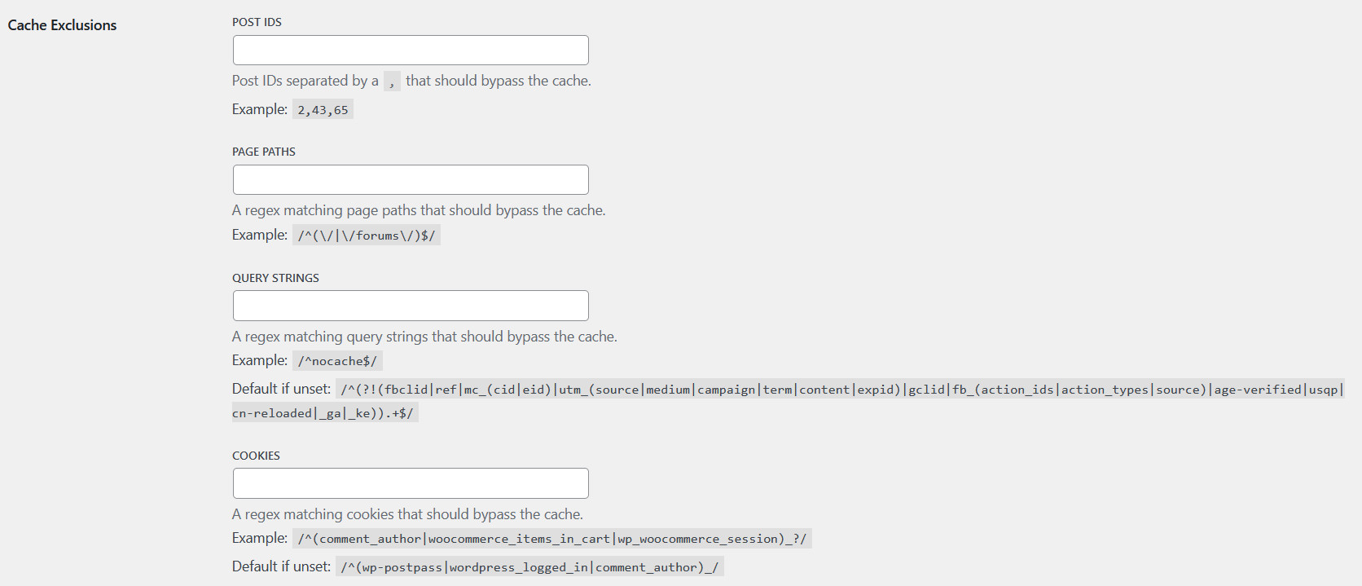The height and width of the screenshot is (586, 1362).
Task: Click the page paths regex description text
Action: click(x=419, y=210)
